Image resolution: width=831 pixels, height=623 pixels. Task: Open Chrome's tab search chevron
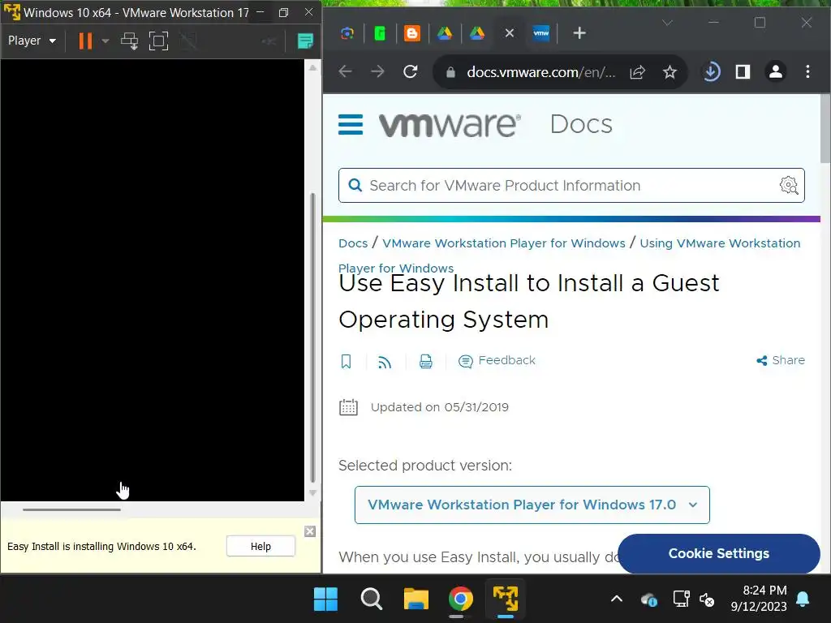(667, 22)
